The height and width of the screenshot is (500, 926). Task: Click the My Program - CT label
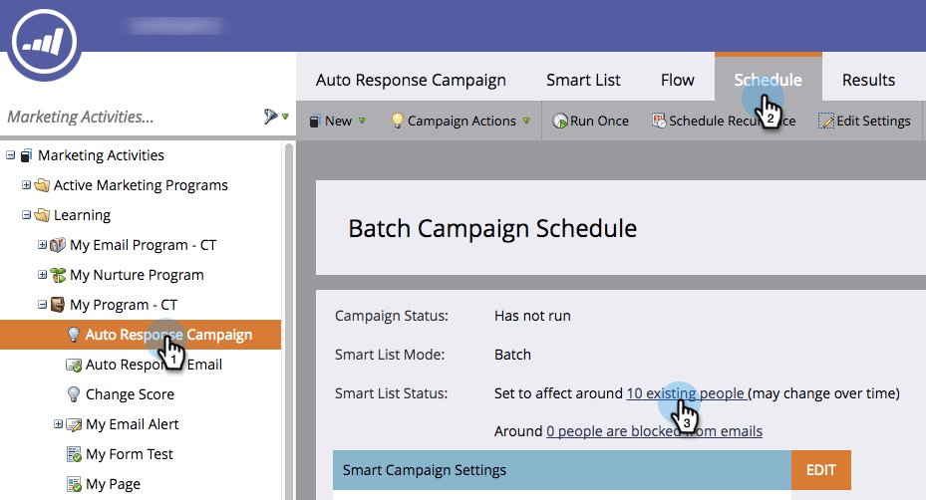click(x=124, y=305)
